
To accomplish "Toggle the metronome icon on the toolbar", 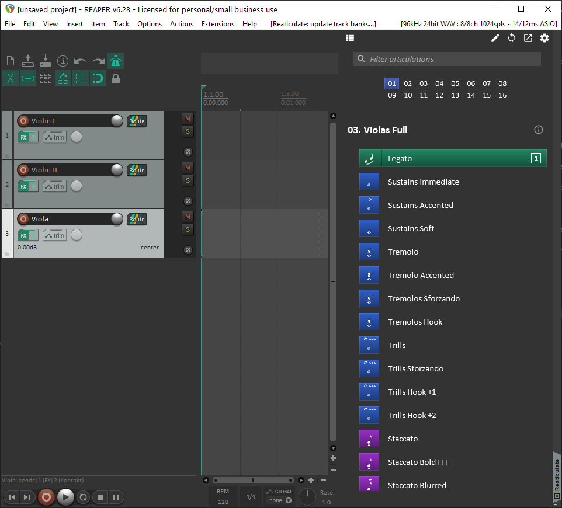I will click(x=115, y=60).
